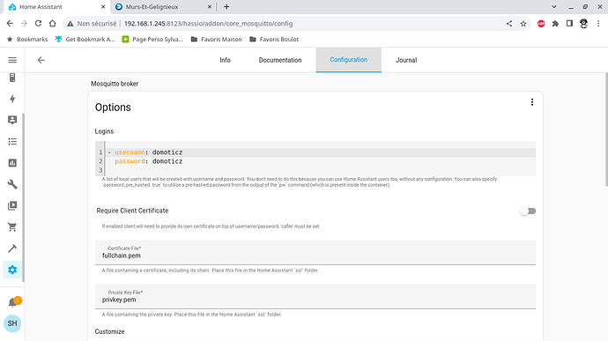The width and height of the screenshot is (608, 341).
Task: Open the Energy lightning bolt sidebar item
Action: 12,99
